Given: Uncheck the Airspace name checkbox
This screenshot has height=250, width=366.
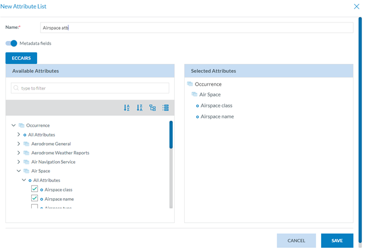Looking at the screenshot, I should [34, 199].
